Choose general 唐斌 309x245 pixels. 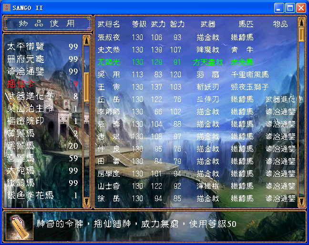tap(109, 137)
